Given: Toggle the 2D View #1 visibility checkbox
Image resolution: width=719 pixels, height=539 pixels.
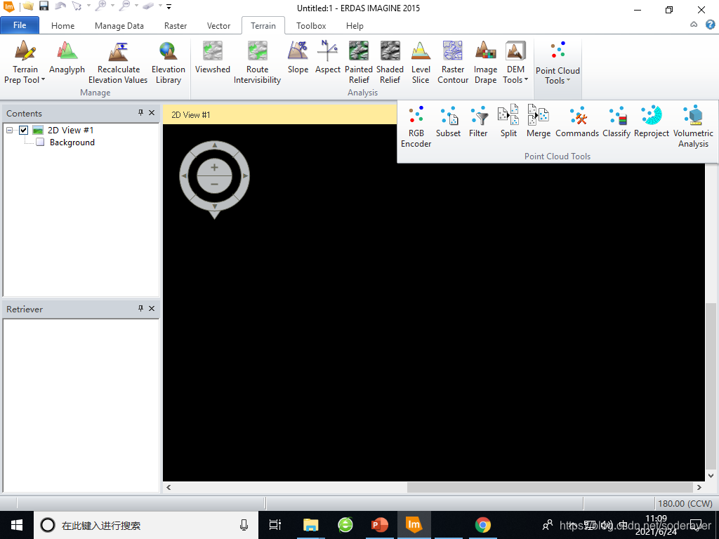Looking at the screenshot, I should click(23, 130).
